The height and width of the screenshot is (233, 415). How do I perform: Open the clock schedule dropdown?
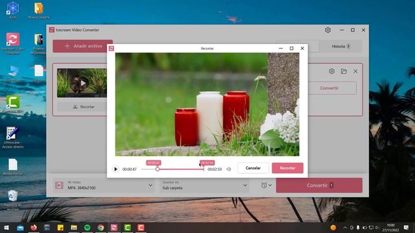tap(267, 185)
